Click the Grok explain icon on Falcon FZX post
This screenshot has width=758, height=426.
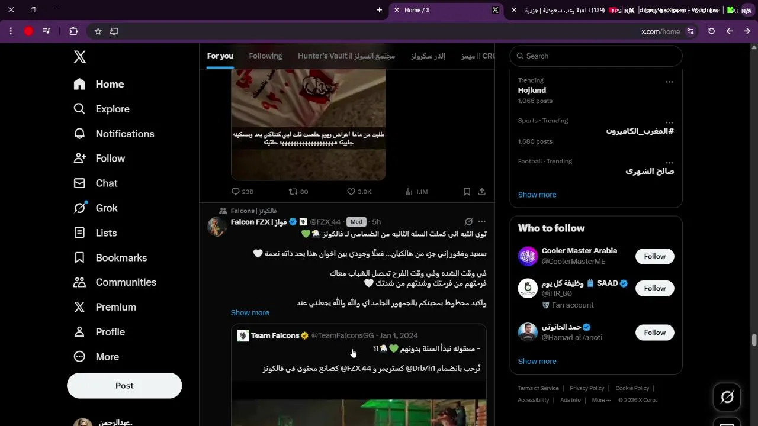[x=468, y=222]
